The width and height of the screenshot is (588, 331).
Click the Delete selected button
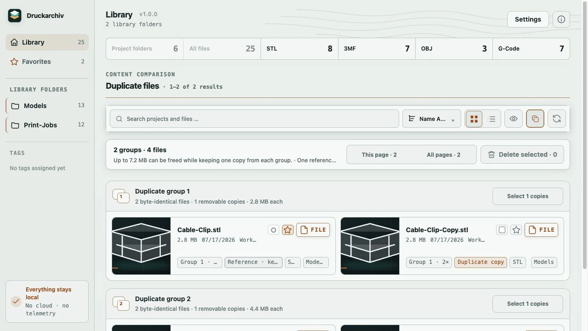pyautogui.click(x=522, y=154)
